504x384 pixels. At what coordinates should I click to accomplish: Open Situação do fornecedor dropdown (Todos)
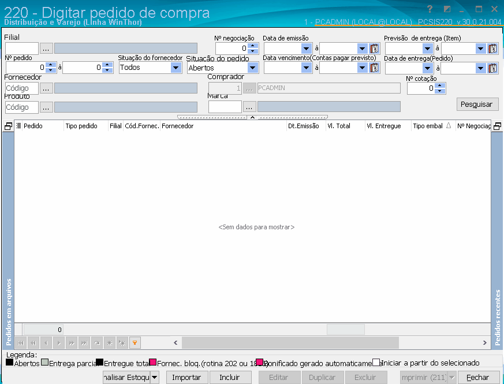(x=176, y=68)
